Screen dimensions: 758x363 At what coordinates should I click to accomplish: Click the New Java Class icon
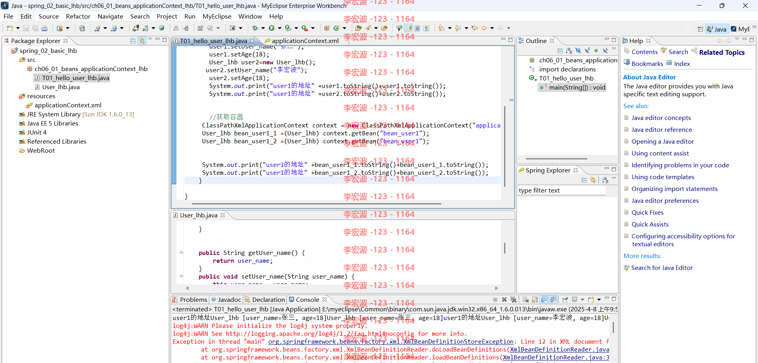tap(336, 28)
